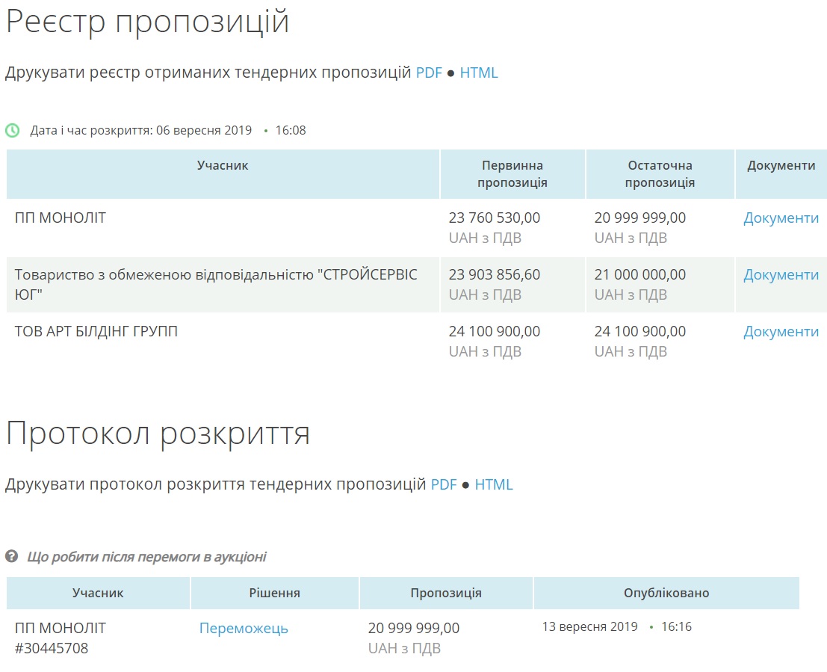Image resolution: width=827 pixels, height=672 pixels.
Task: Click the question mark help icon
Action: [x=12, y=556]
